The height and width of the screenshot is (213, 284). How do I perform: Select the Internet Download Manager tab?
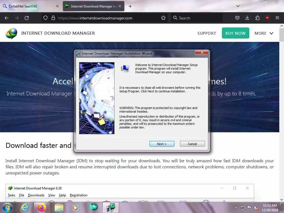tap(93, 6)
